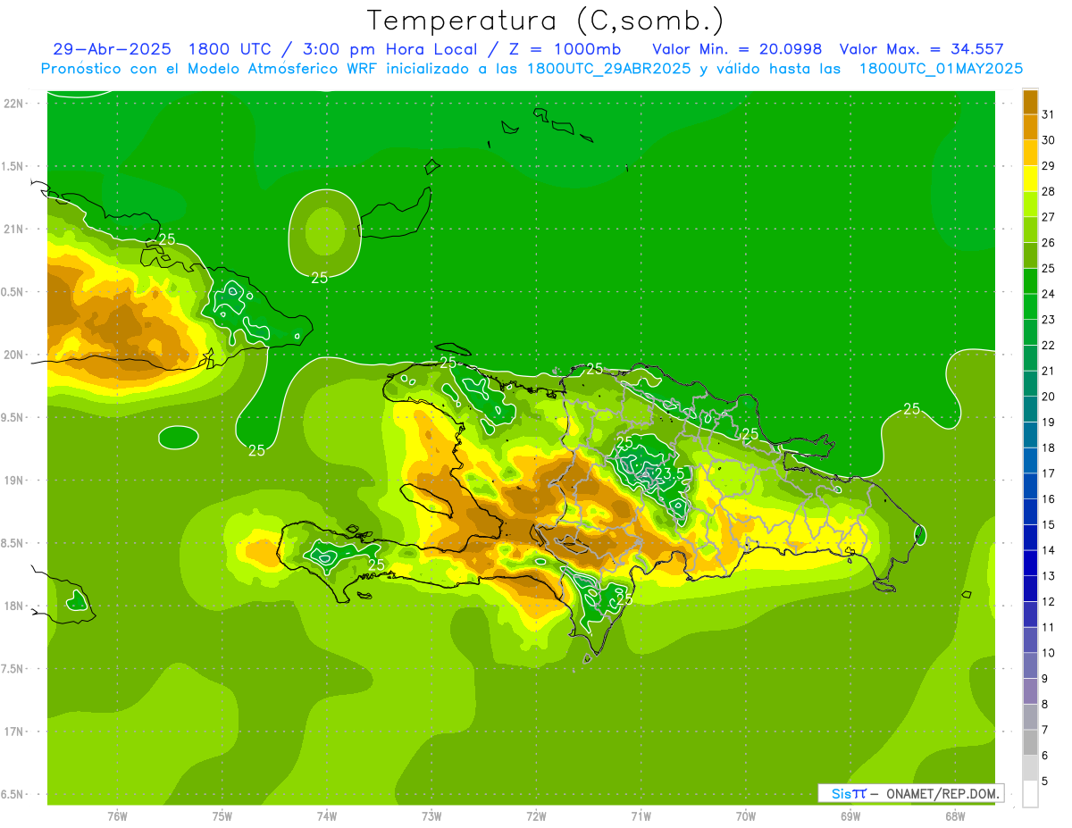Screen dimensions: 1072x828
Task: Pick the dark blue colorbar segment between 13 and 14
Action: click(x=1030, y=564)
